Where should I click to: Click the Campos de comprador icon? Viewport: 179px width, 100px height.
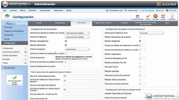point(25,52)
